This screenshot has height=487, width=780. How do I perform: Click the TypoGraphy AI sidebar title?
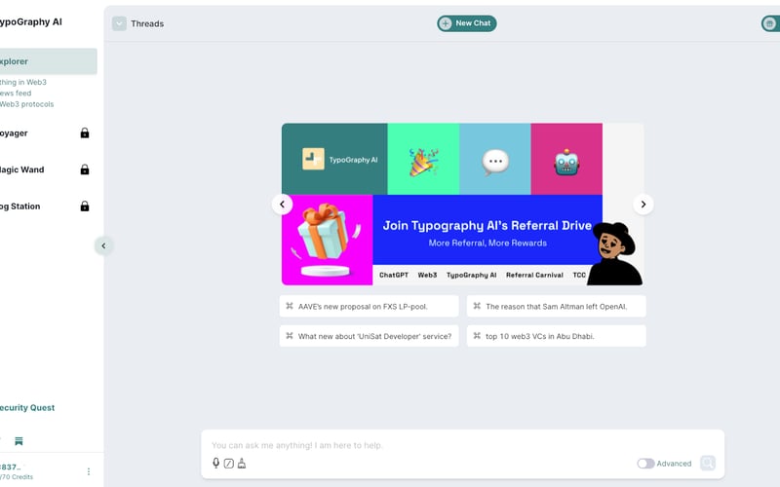pos(31,21)
